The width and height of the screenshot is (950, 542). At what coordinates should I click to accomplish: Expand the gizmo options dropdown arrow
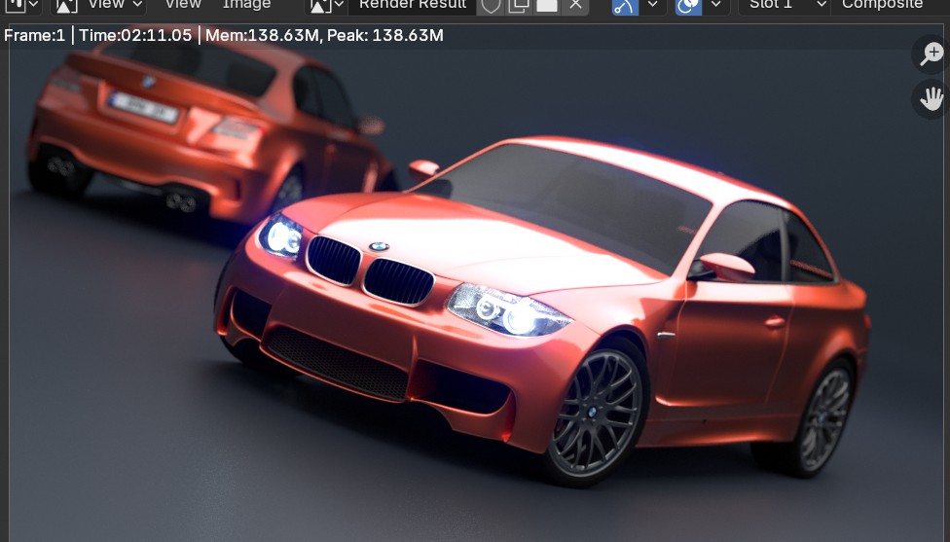(652, 6)
